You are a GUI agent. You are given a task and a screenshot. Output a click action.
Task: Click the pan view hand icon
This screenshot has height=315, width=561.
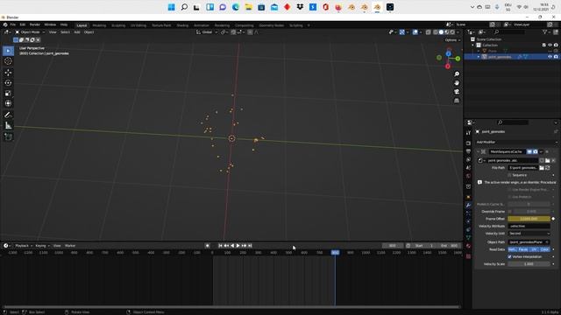pyautogui.click(x=457, y=83)
